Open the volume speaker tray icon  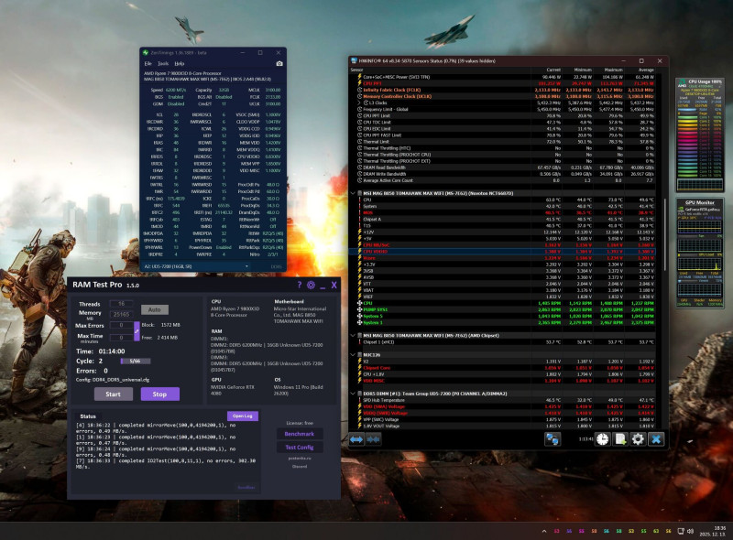coord(691,531)
